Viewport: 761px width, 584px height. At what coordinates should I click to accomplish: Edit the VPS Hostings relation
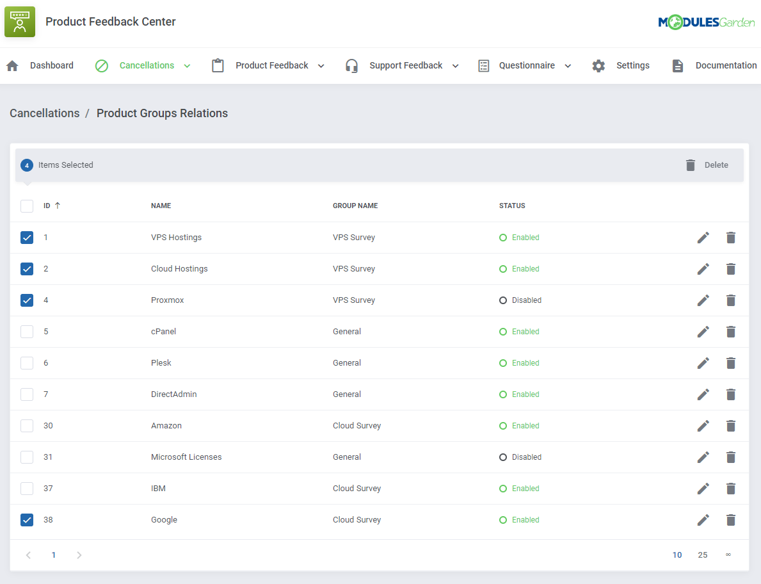[x=703, y=238]
